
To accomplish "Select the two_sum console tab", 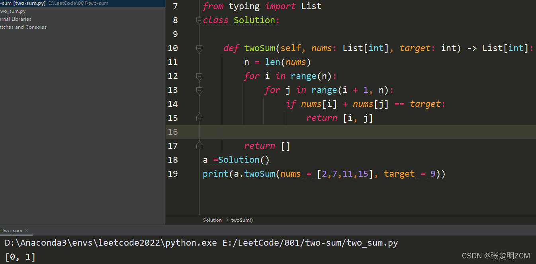I will pos(12,230).
